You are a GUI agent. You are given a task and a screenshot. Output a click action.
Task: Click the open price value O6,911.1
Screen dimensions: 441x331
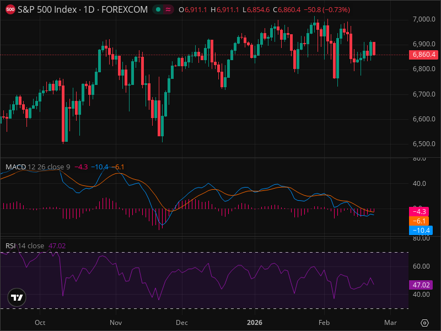pos(193,10)
